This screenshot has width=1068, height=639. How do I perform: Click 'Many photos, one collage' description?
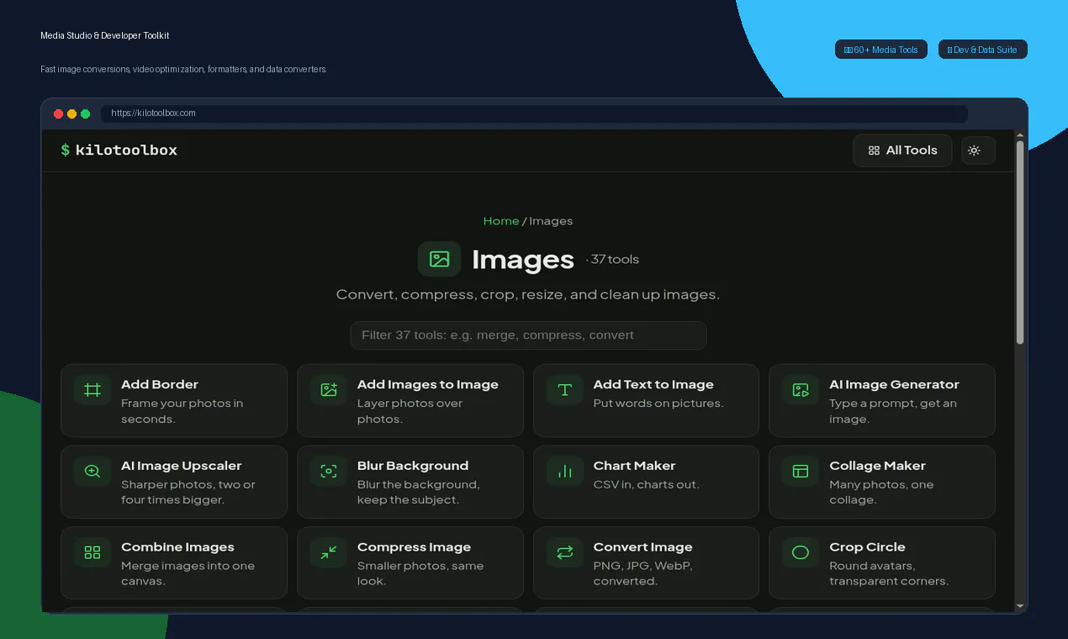(x=881, y=492)
